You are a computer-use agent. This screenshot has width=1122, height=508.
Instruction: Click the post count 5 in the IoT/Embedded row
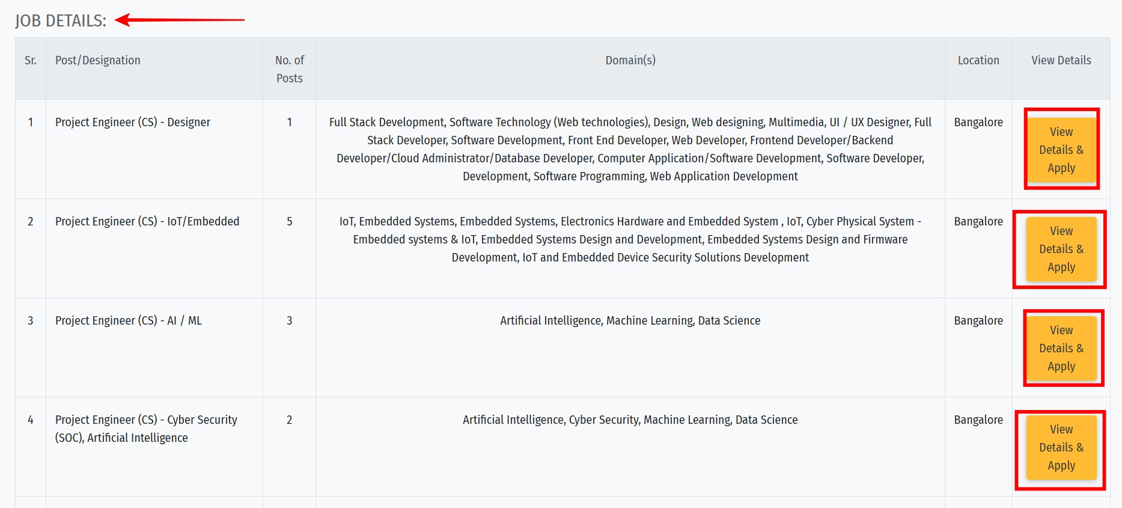tap(289, 221)
